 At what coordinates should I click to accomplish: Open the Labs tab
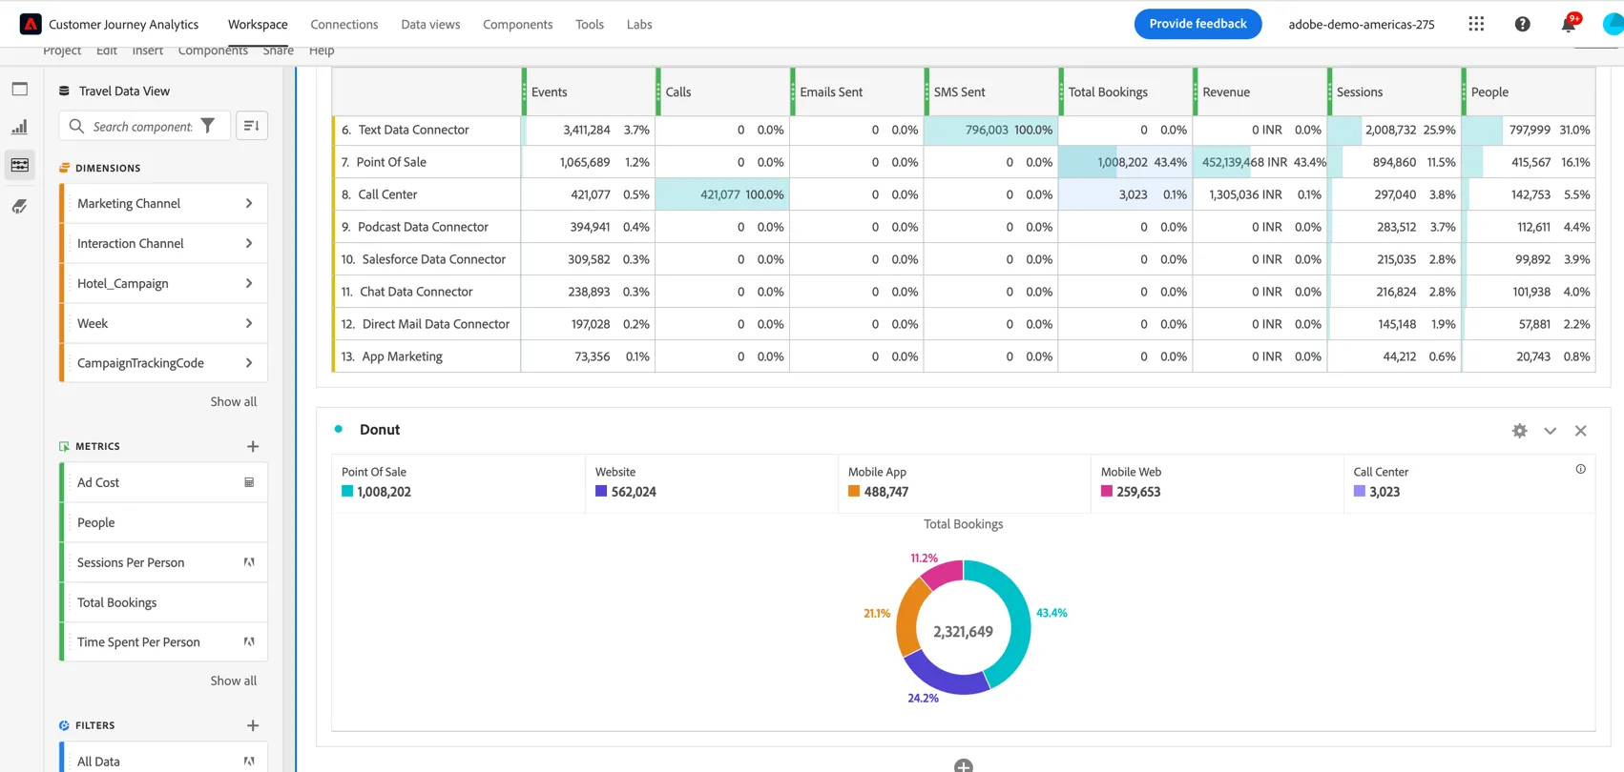click(x=639, y=24)
